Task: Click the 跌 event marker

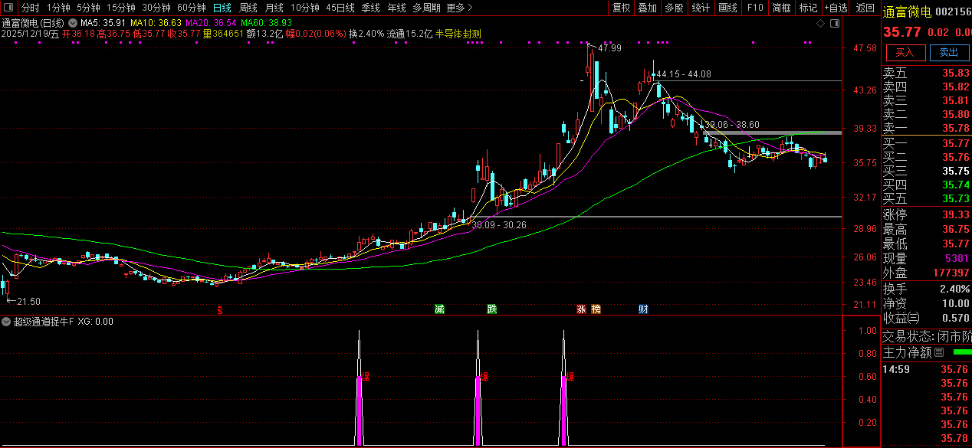Action: pos(491,309)
